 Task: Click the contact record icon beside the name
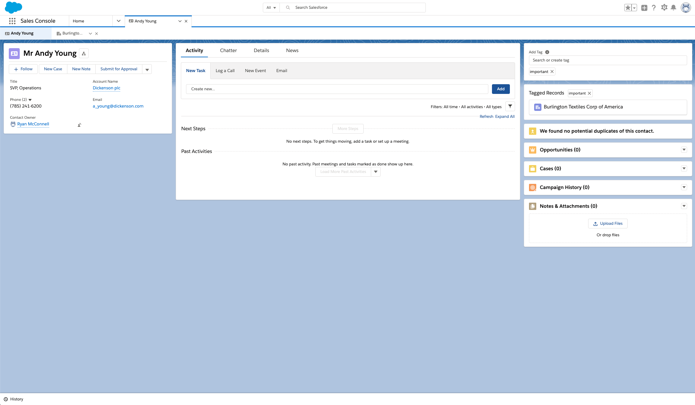pos(14,54)
